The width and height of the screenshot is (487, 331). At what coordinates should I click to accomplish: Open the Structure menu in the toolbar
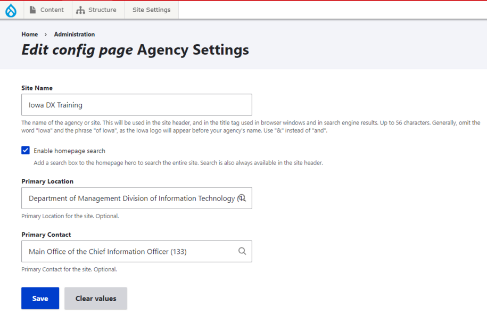click(102, 10)
